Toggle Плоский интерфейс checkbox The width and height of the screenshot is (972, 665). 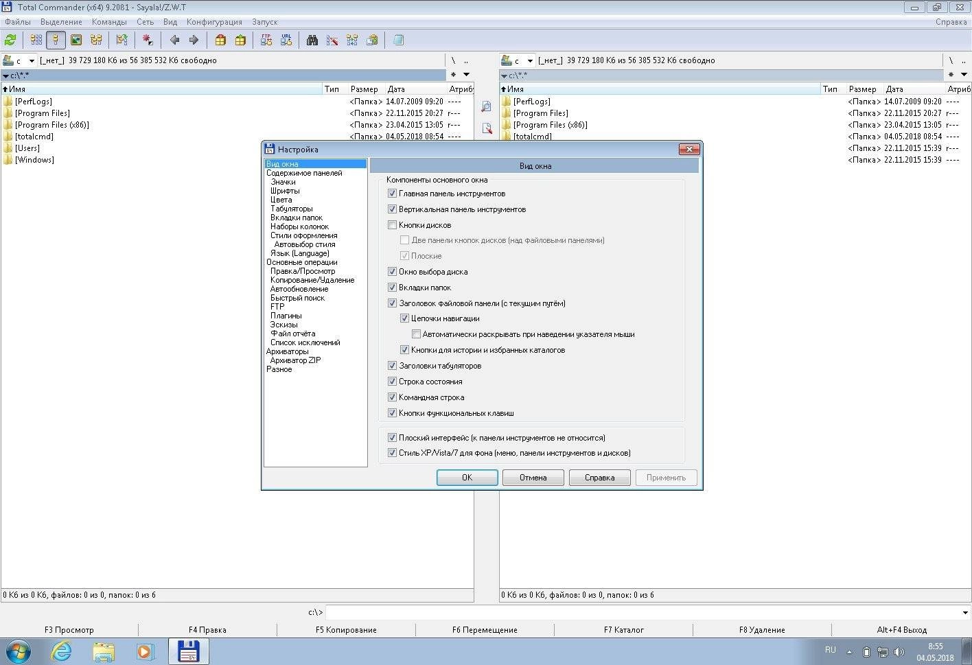tap(393, 438)
